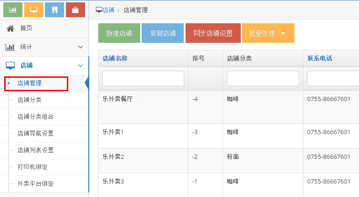Viewport: 359px width, 197px height.
Task: Select 店铺分类 in the sidebar
Action: coord(29,100)
